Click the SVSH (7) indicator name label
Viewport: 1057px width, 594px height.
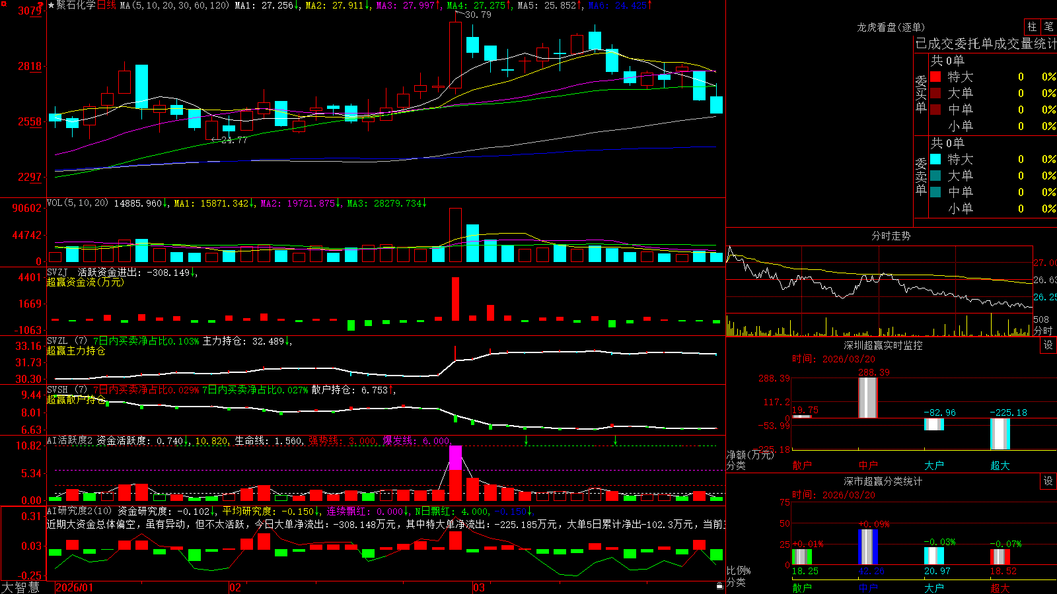point(67,390)
